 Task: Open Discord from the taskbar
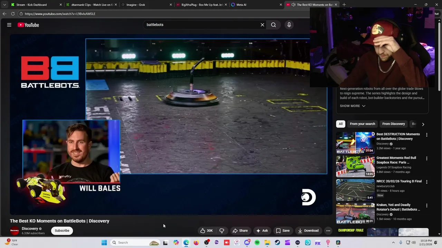click(x=247, y=242)
